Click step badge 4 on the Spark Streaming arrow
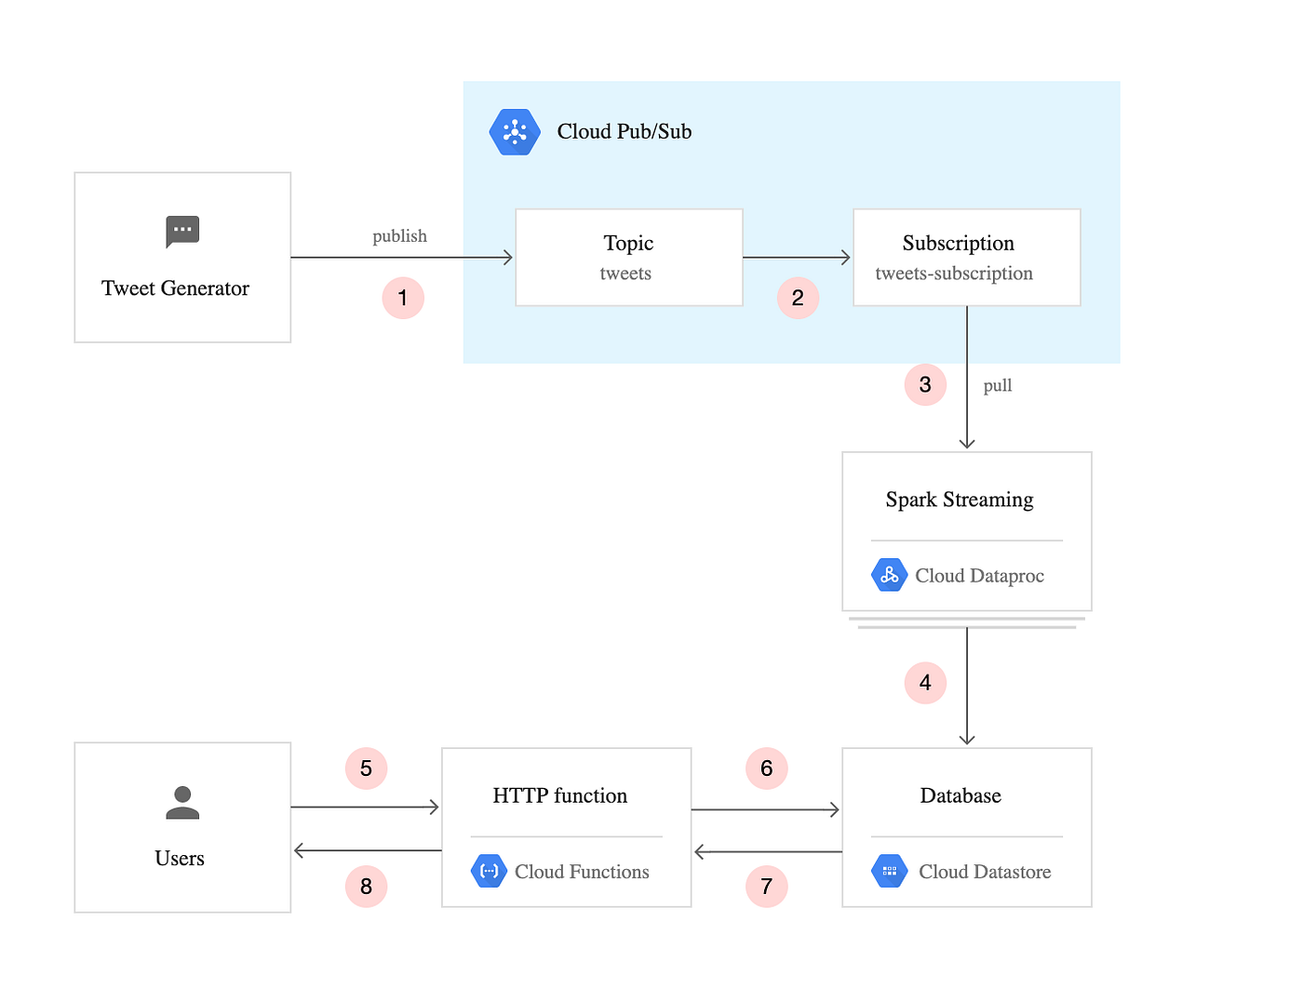 925,682
